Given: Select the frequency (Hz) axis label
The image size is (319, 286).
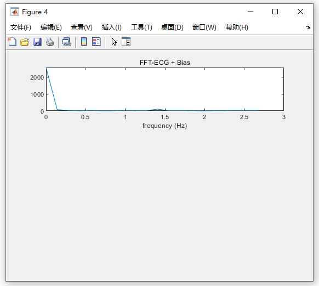Looking at the screenshot, I should pos(164,126).
